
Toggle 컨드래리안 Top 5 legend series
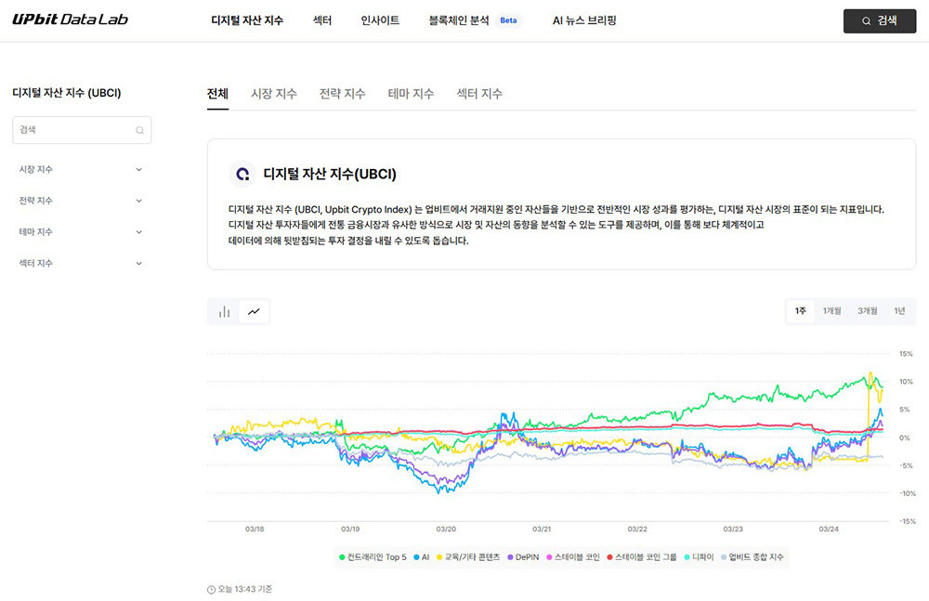373,557
